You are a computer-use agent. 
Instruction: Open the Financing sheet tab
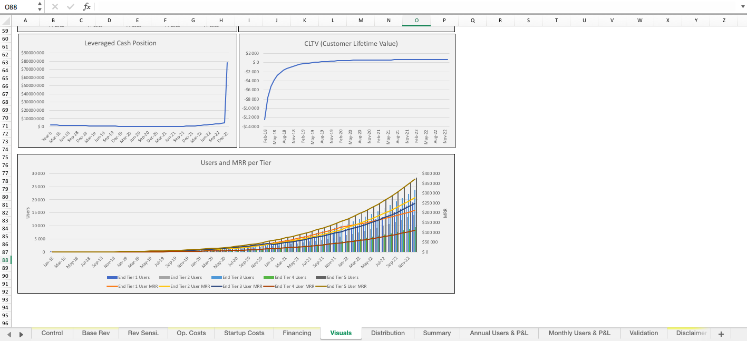(x=296, y=333)
